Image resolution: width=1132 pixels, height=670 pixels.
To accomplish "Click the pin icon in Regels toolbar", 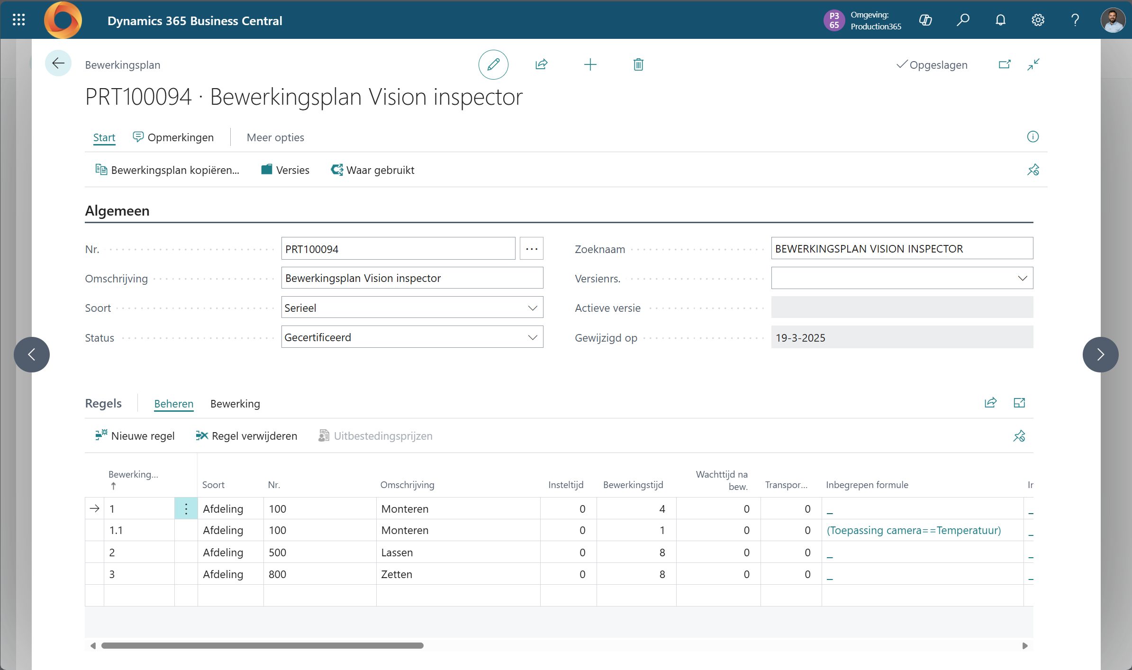I will [x=1019, y=436].
